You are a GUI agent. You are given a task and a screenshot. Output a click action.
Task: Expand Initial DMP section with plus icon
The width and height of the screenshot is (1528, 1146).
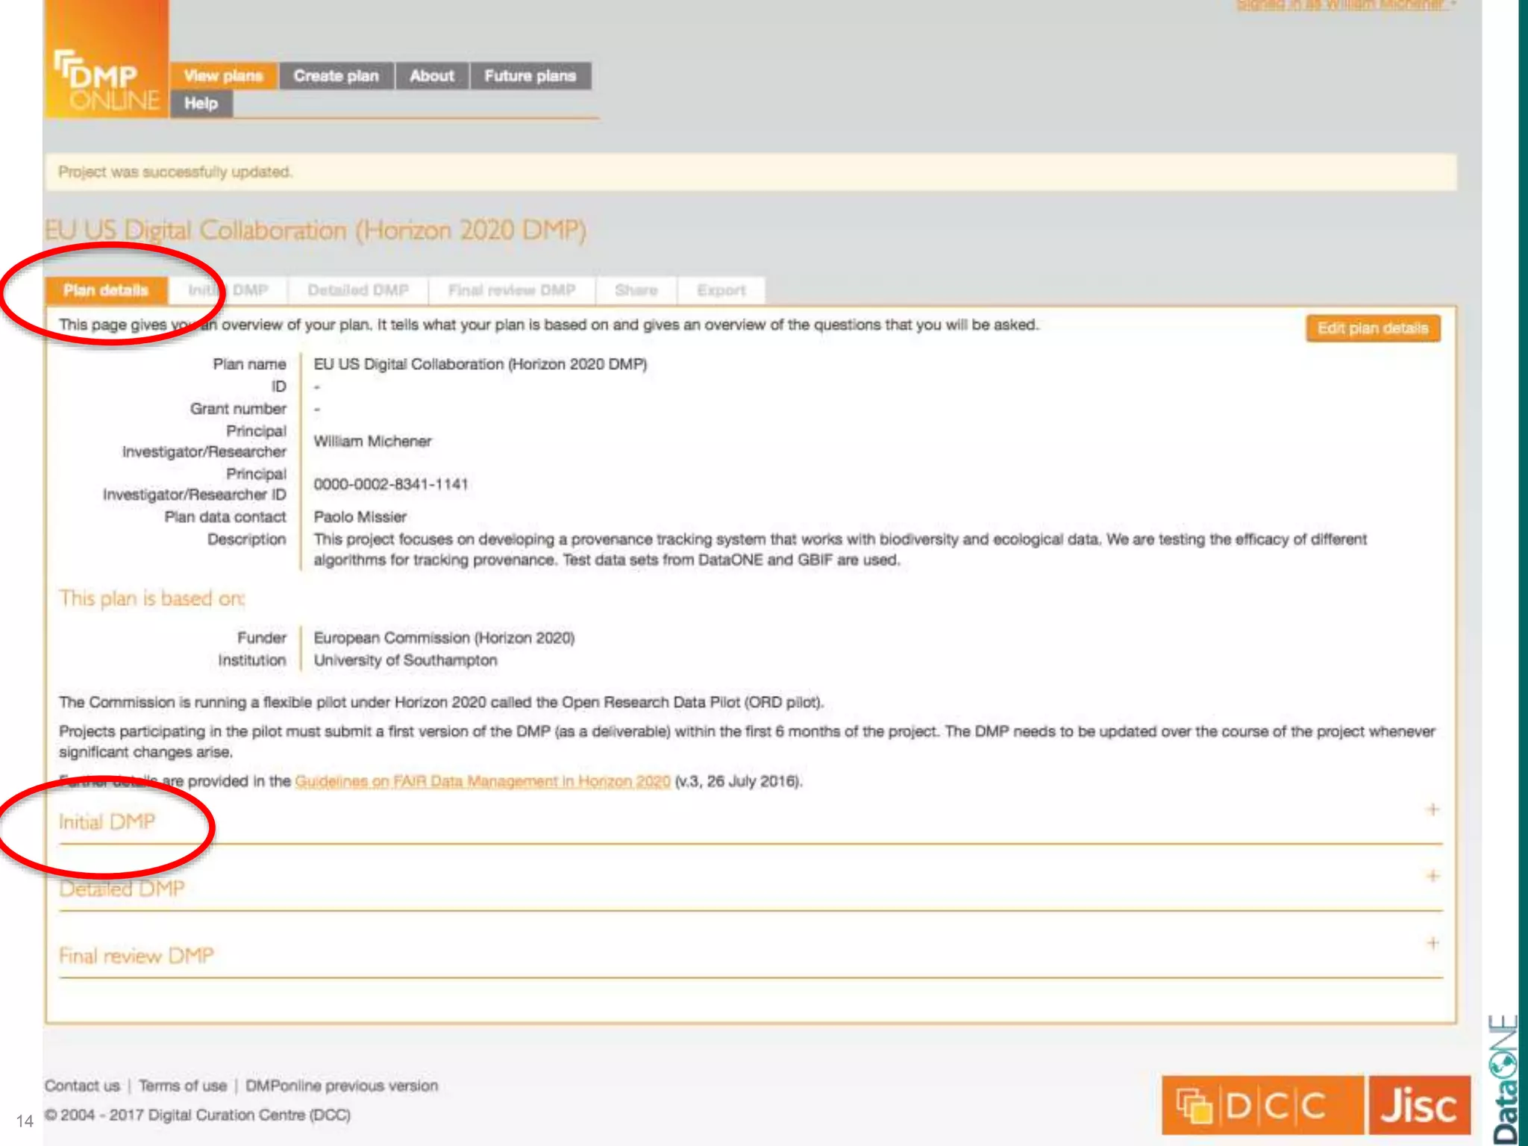[1432, 810]
